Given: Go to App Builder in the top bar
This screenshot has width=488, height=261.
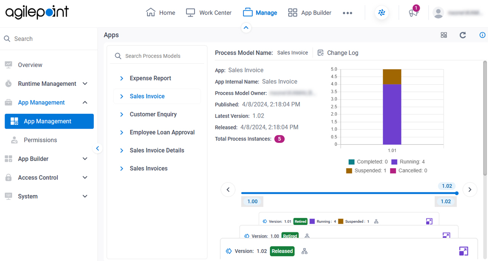Looking at the screenshot, I should pyautogui.click(x=310, y=13).
